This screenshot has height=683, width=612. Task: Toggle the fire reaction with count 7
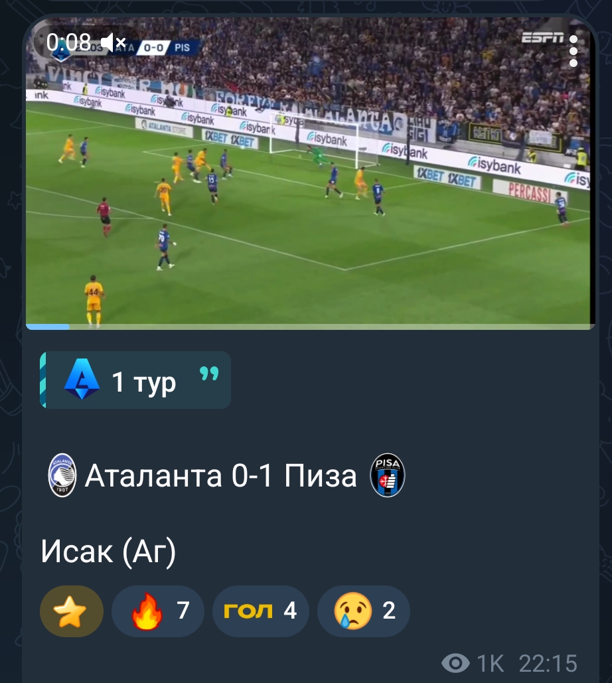pos(158,611)
